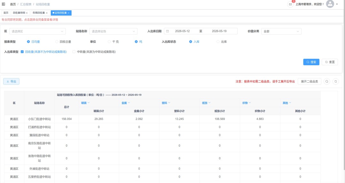Expand the 塑料 column header

tap(166, 103)
